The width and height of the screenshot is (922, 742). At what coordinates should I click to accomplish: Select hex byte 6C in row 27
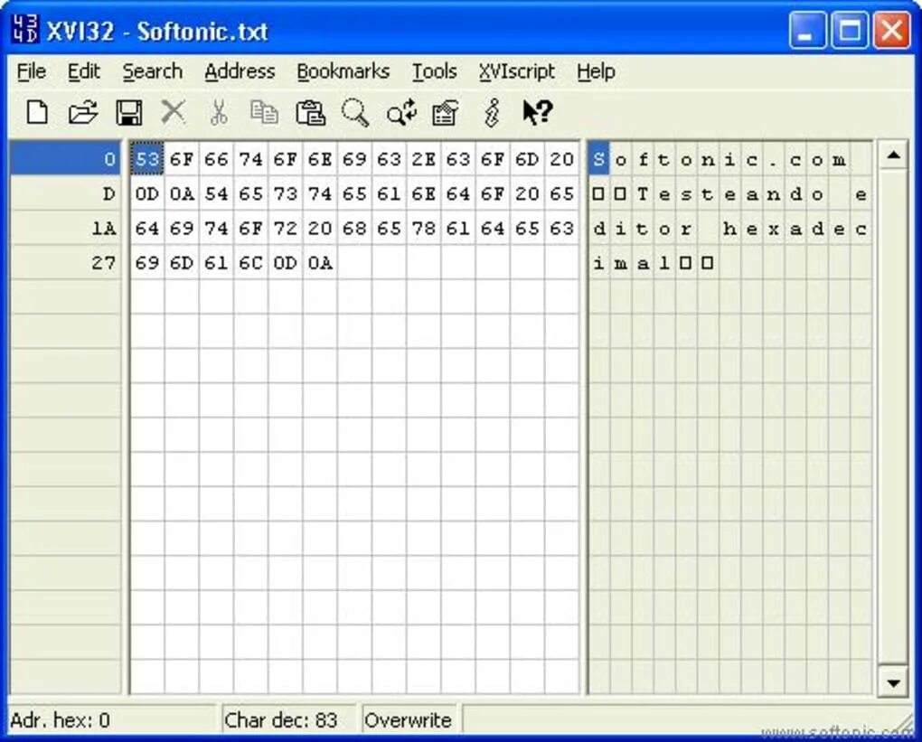[x=250, y=263]
